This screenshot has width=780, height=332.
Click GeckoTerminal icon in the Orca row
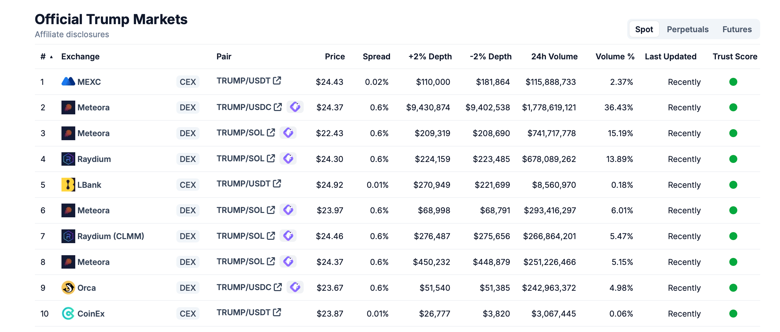[x=295, y=287]
